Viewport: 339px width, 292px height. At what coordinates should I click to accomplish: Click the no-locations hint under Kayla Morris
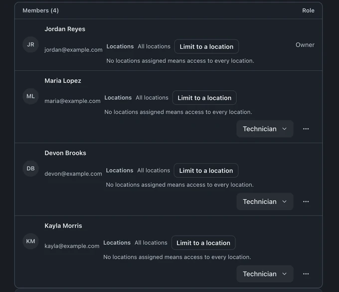click(x=177, y=257)
